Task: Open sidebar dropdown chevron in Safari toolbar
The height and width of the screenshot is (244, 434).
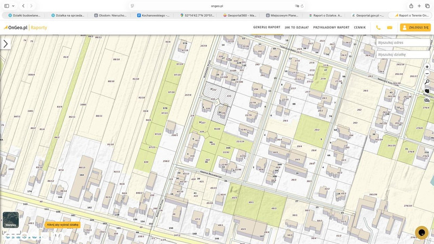Action: 14,6
